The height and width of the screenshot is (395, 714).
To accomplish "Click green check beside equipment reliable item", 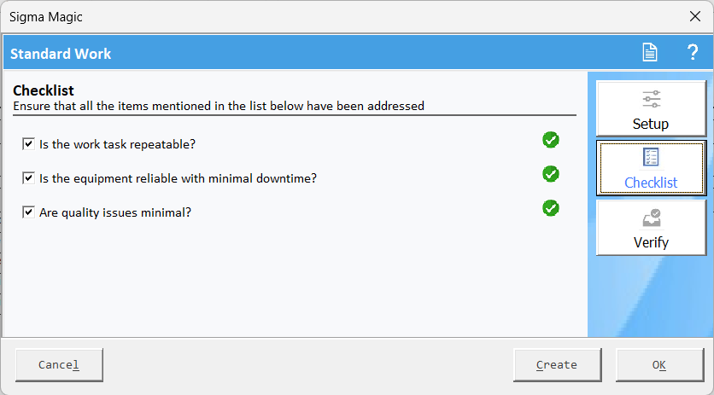I will coord(551,174).
